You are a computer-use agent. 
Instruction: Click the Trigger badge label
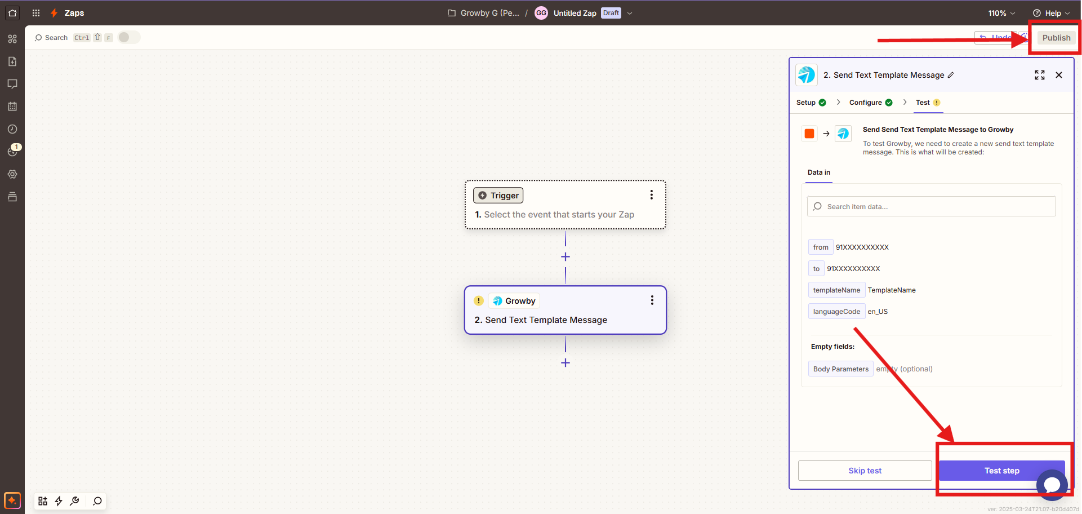tap(498, 195)
